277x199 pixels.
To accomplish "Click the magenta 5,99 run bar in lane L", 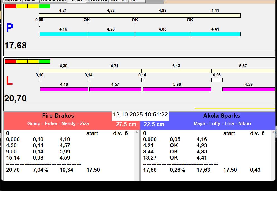I will point(177,89).
